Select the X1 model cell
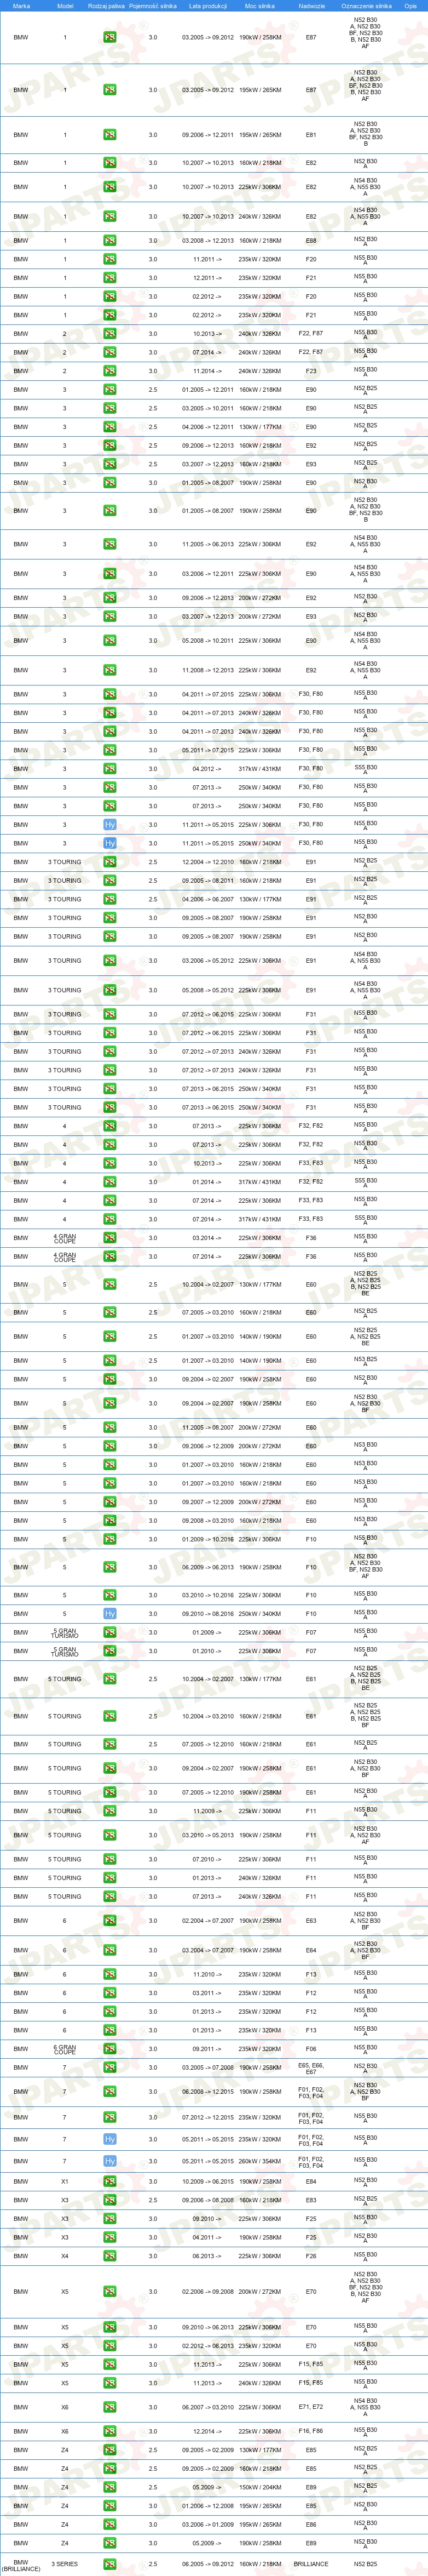 coord(65,2182)
